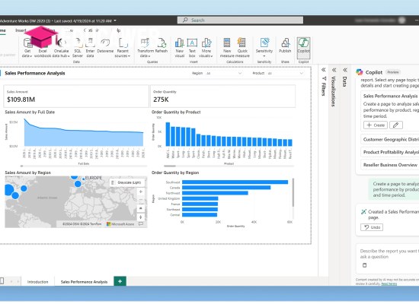The image size is (419, 304).
Task: Open the file title saved-state dropdown arrow
Action: [115, 21]
